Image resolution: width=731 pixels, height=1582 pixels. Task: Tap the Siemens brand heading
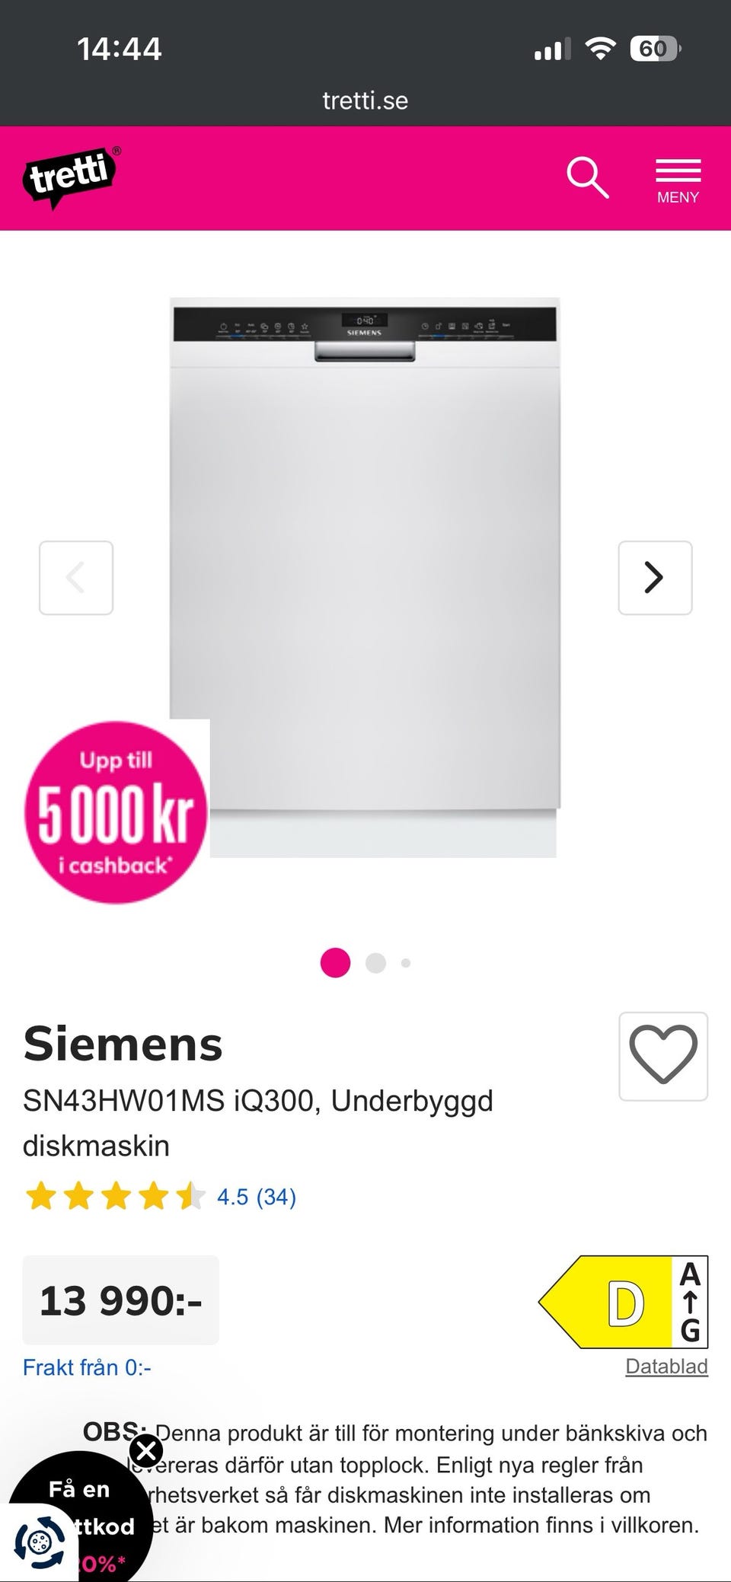123,1044
